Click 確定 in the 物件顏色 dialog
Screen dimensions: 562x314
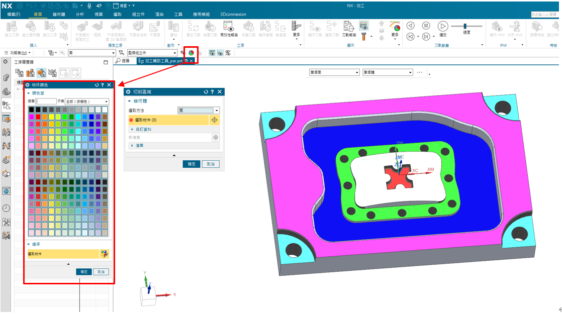[84, 272]
